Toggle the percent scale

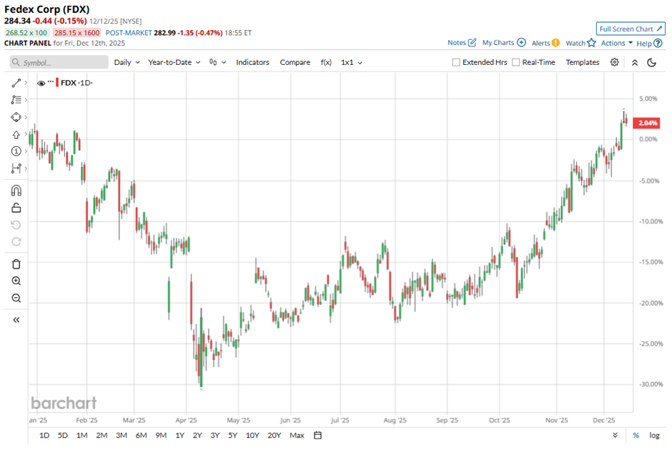[x=636, y=436]
